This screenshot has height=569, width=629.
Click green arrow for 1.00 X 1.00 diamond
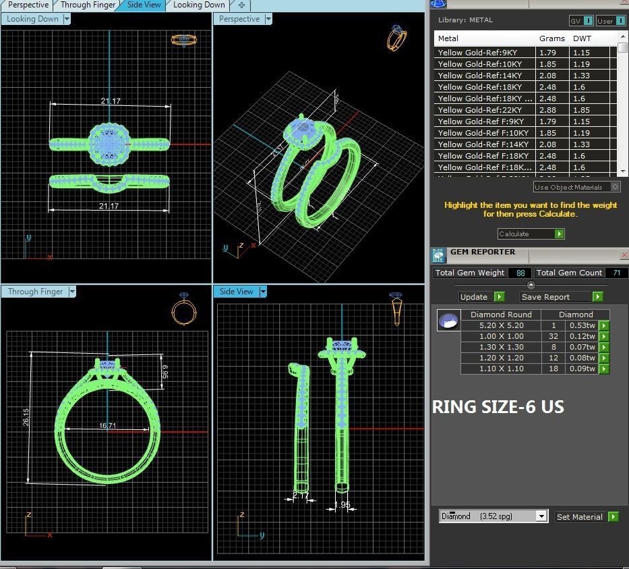tap(604, 337)
